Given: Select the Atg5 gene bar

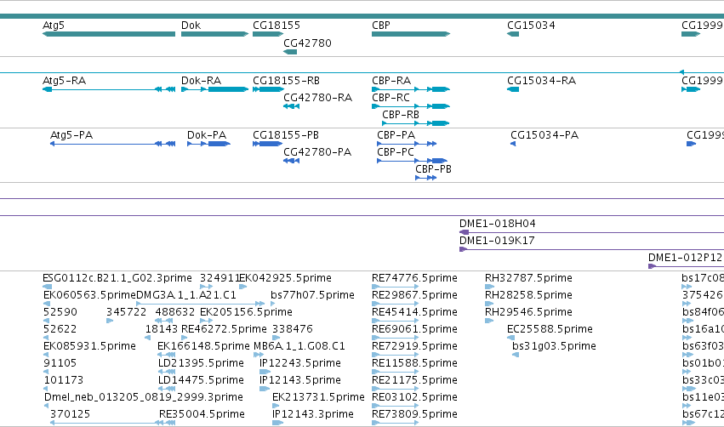Looking at the screenshot, I should coord(109,34).
